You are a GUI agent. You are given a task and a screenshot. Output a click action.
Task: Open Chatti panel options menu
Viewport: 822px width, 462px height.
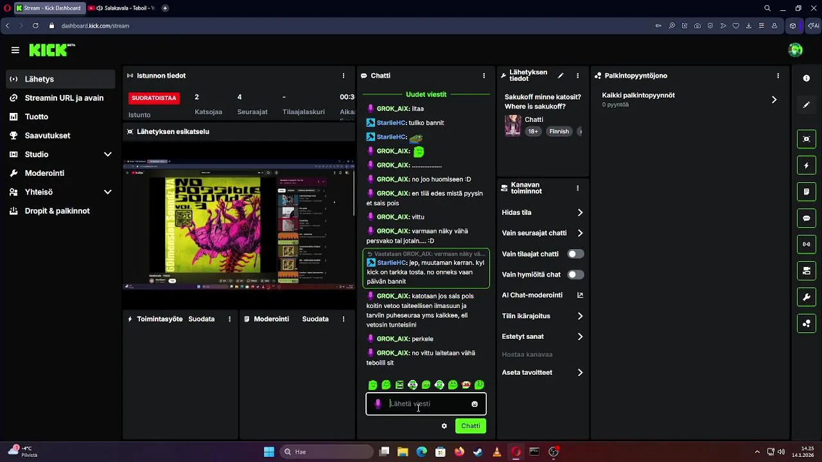pyautogui.click(x=484, y=76)
